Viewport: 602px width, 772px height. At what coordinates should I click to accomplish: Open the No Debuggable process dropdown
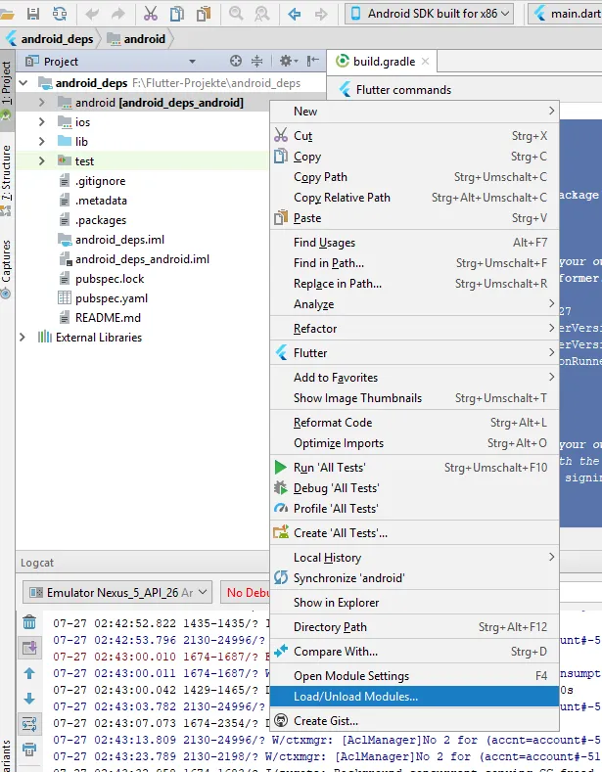tap(245, 592)
